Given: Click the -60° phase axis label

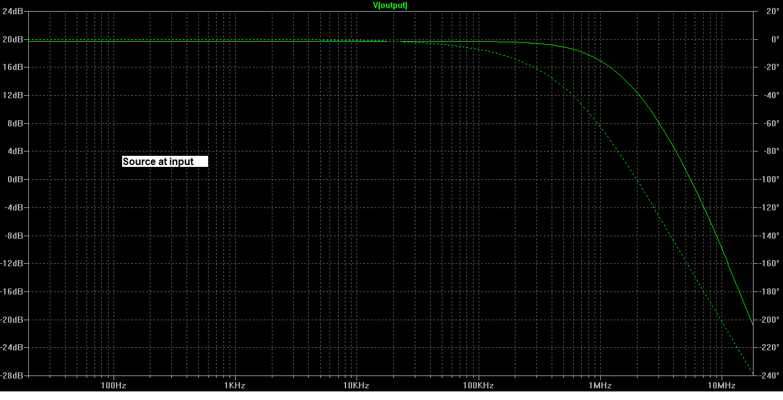Looking at the screenshot, I should point(770,123).
